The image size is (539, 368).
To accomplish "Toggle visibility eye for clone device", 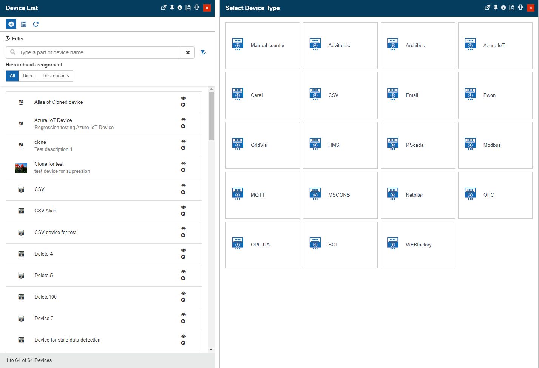I will pyautogui.click(x=183, y=142).
